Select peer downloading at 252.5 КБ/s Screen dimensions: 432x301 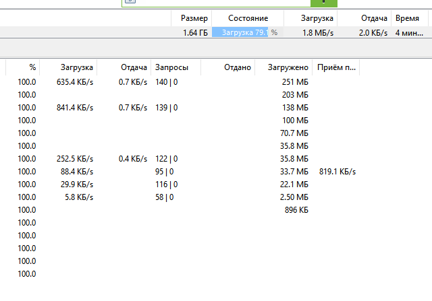75,159
